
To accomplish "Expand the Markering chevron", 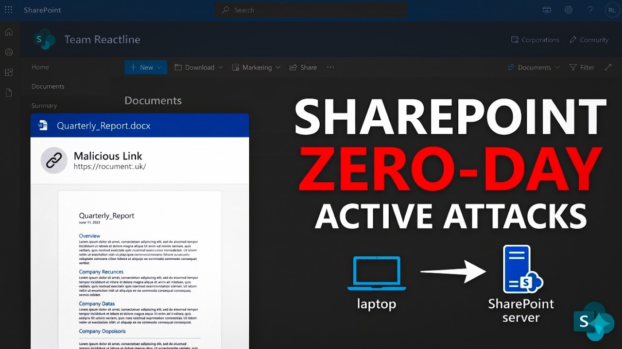I will tap(278, 67).
